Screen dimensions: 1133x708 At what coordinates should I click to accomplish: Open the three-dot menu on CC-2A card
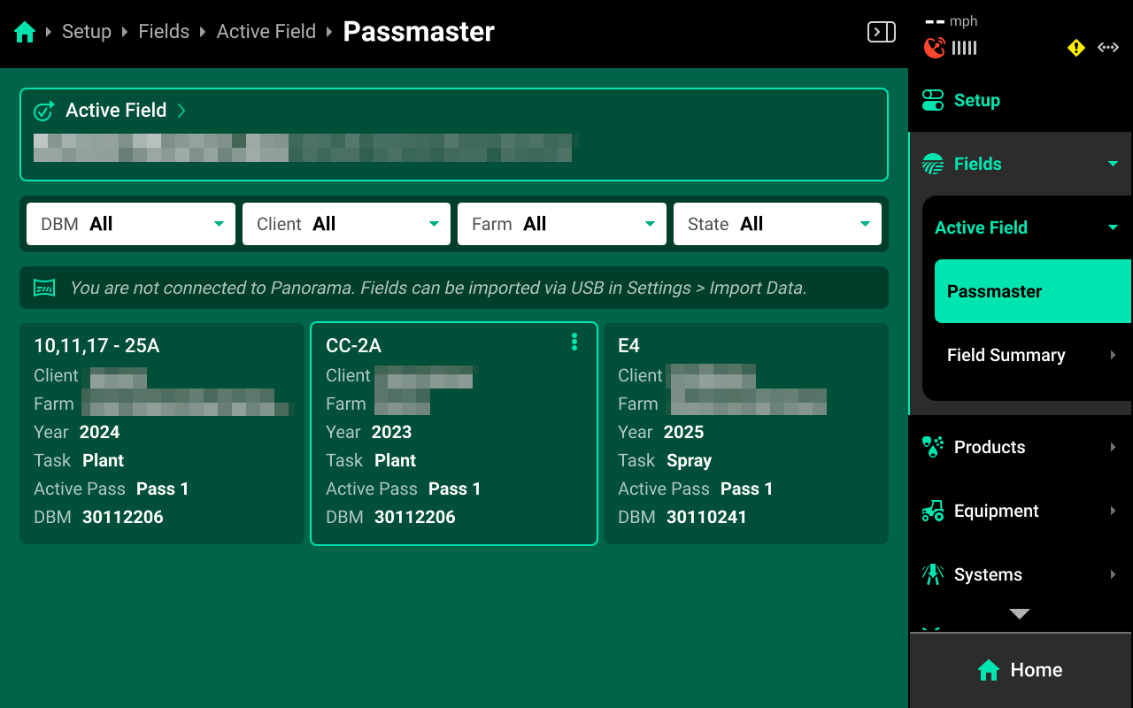tap(574, 342)
